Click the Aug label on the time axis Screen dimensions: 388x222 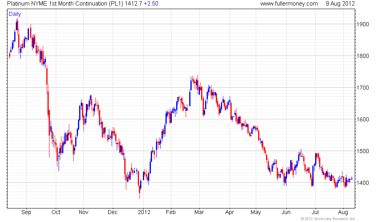tap(343, 212)
